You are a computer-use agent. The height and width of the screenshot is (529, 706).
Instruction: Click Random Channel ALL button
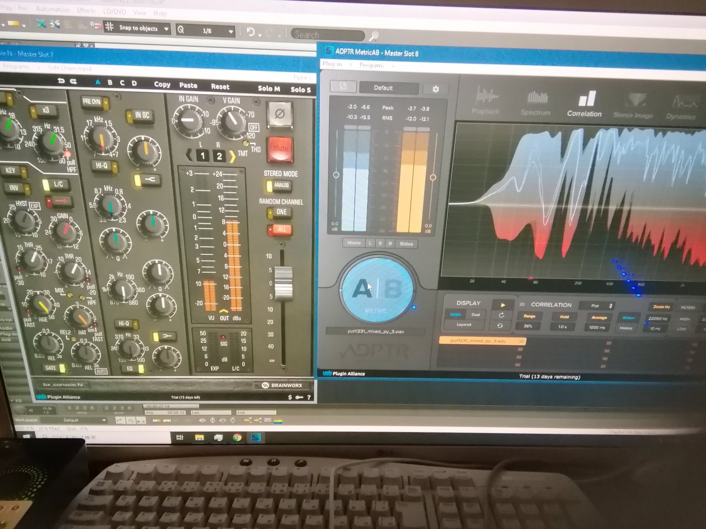279,230
